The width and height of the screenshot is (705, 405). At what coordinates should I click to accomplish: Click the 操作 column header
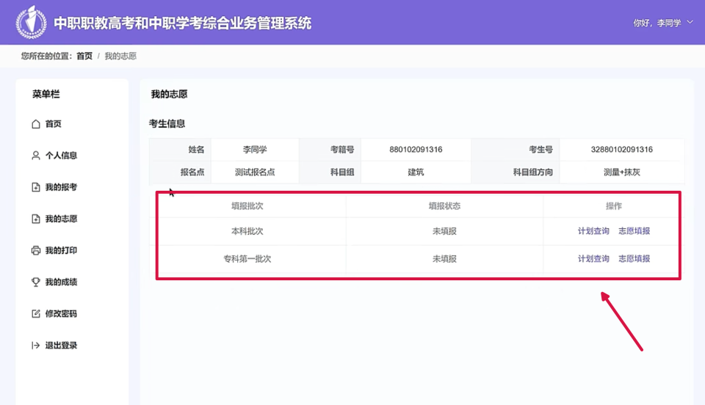click(x=614, y=206)
